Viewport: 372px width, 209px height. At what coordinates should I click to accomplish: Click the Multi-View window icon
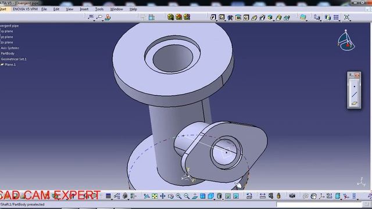click(x=203, y=196)
